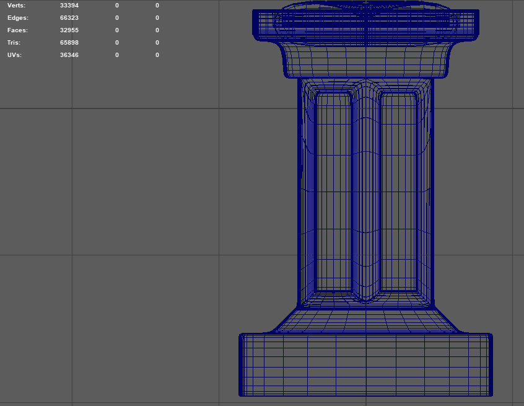Viewport: 524px width, 406px height.
Task: Click the UVs label in the HUD
Action: coord(15,55)
